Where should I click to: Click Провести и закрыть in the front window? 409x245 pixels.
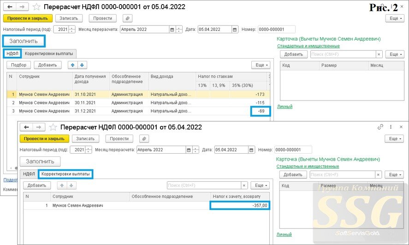[44, 138]
